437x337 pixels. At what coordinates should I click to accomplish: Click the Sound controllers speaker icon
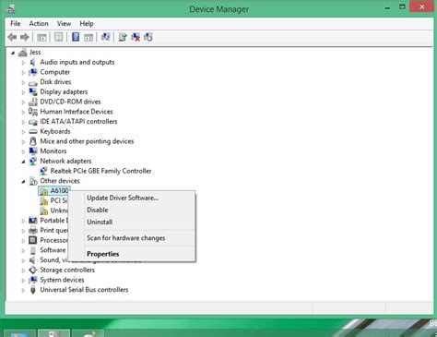tap(33, 260)
